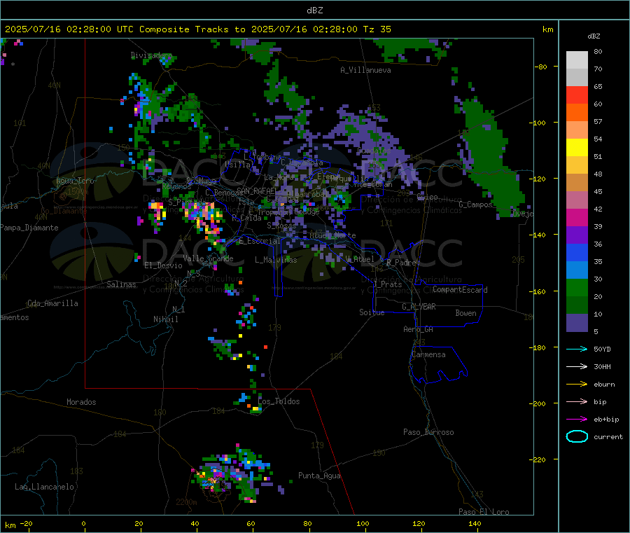Click the Valle_Grande map label
This screenshot has height=533, width=630.
tap(208, 258)
